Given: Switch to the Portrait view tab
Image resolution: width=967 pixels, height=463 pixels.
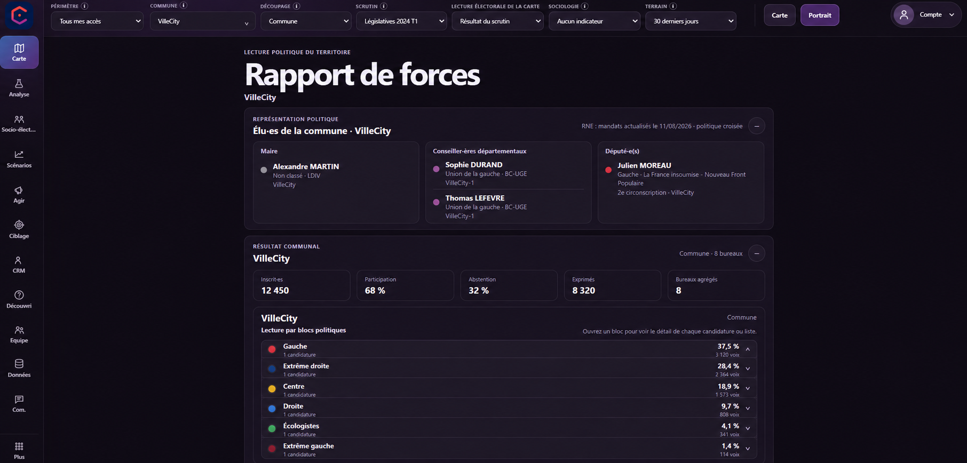Looking at the screenshot, I should (x=820, y=15).
